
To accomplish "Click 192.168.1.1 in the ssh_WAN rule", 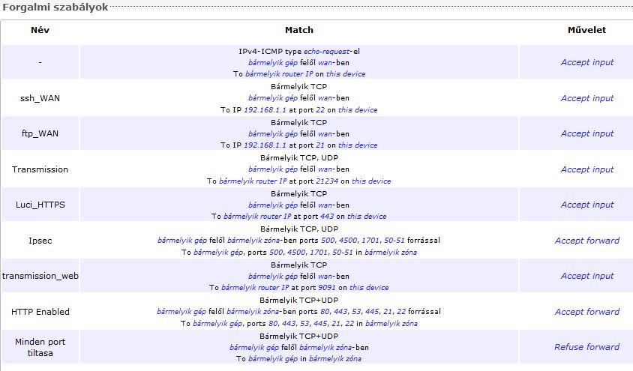I will click(265, 109).
